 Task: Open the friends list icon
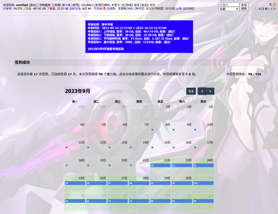tap(271, 4)
